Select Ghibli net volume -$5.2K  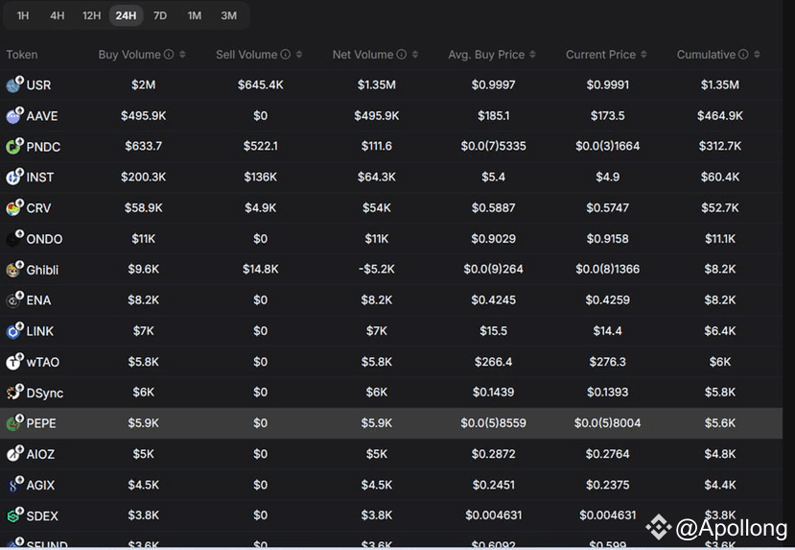[377, 269]
